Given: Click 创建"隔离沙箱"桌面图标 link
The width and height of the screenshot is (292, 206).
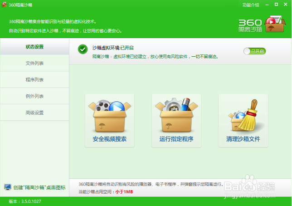Looking at the screenshot, I should (39, 187).
